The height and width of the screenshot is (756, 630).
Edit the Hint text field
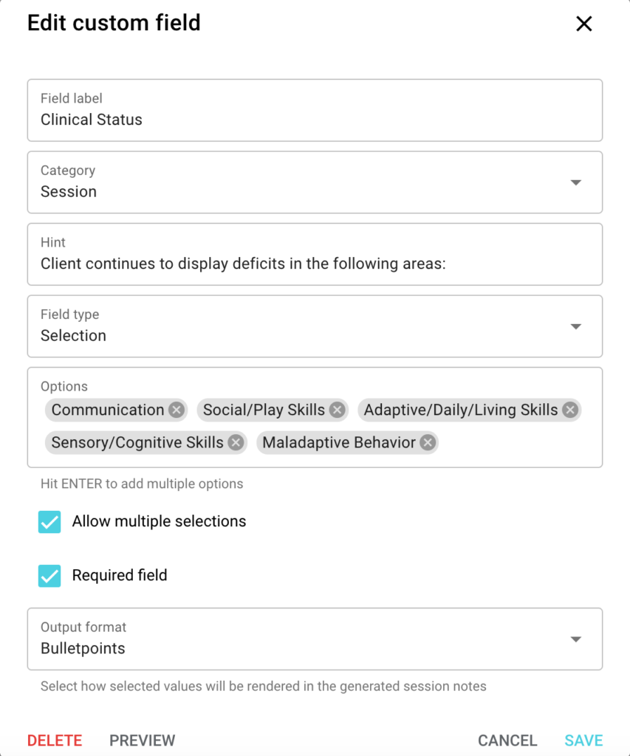295,264
